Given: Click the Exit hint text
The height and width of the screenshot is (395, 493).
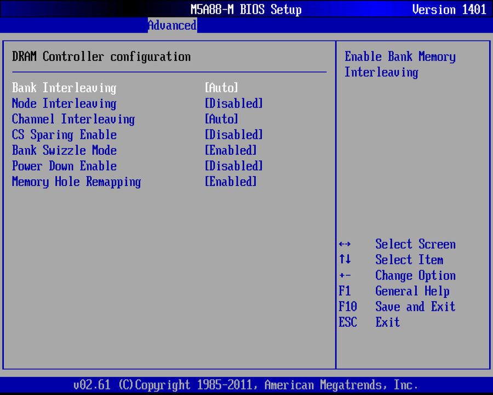Looking at the screenshot, I should point(388,322).
